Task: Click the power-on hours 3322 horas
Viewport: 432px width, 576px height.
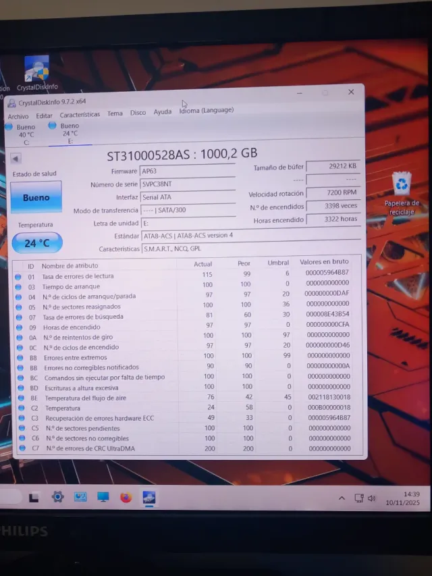Action: tap(333, 219)
